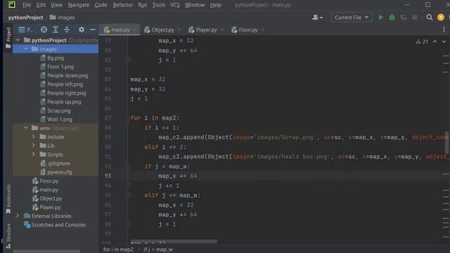Select .gitignore file in venv
Screen dimensions: 450x253
click(58, 163)
